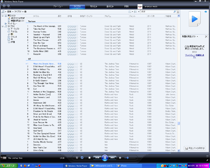210x168 pixels.
Task: Collapse the 再生リスト tree node
Action: (x=3, y=16)
